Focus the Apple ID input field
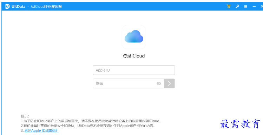 pyautogui.click(x=134, y=70)
